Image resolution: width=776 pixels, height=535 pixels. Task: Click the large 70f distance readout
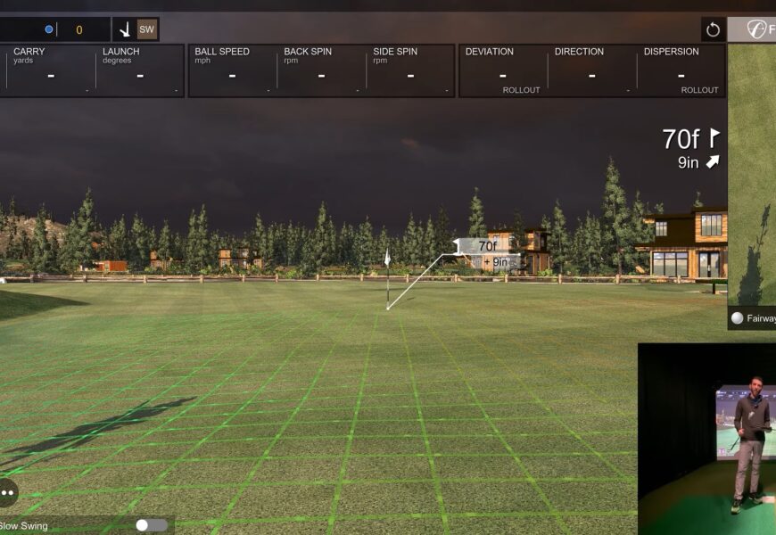[x=681, y=139]
